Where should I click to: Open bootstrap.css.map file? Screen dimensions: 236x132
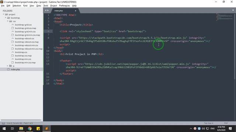pyautogui.click(x=23, y=56)
